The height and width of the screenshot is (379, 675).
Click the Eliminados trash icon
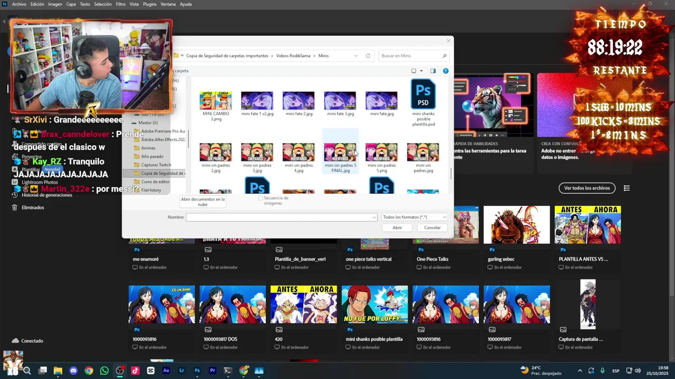point(15,207)
